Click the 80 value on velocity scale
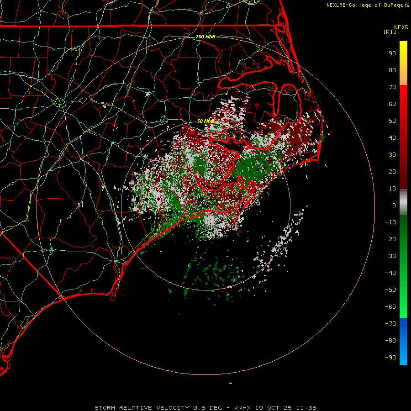This screenshot has width=411, height=411. coord(392,70)
